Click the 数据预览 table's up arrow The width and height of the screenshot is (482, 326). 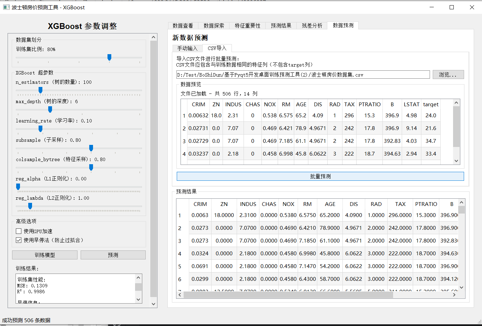[x=457, y=103]
